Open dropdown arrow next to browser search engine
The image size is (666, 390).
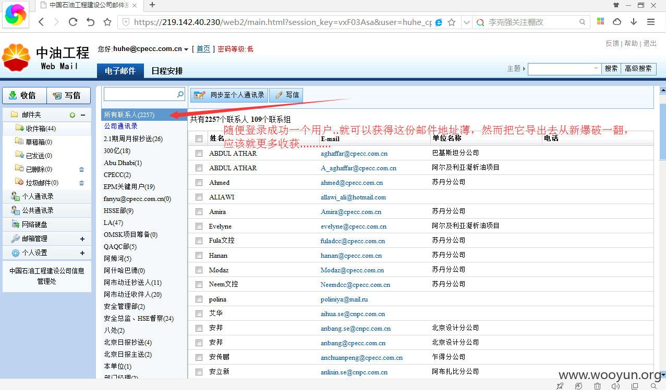[x=466, y=22]
